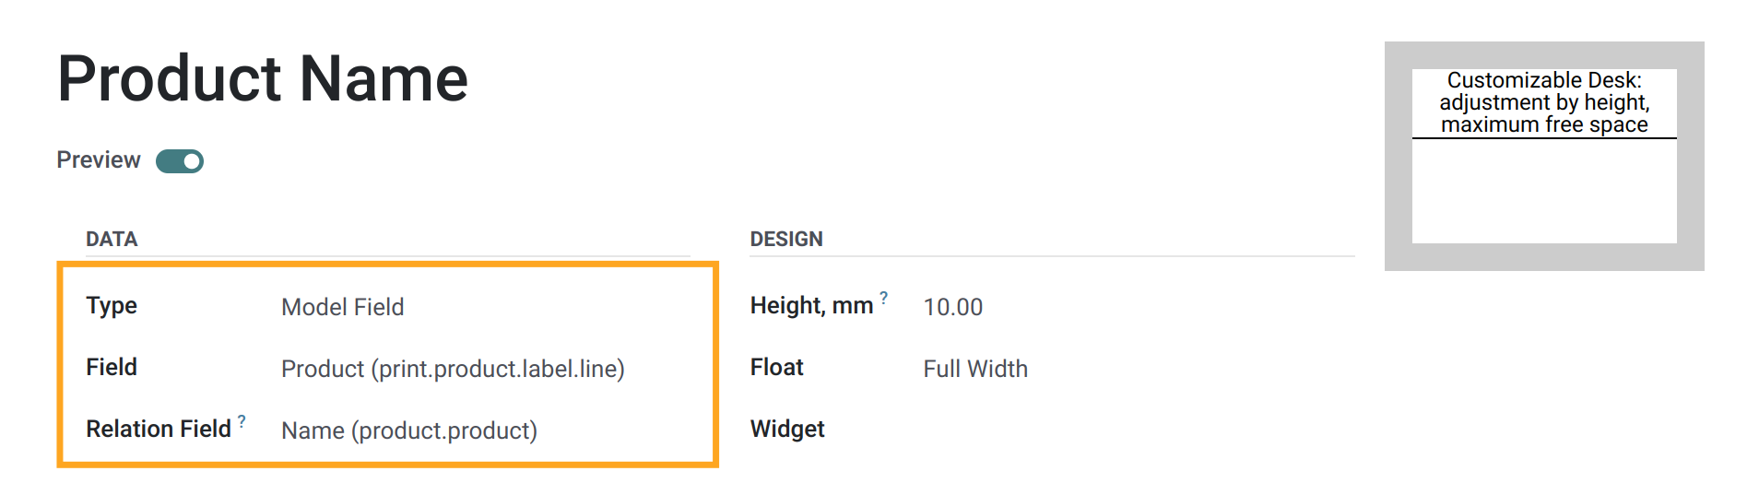Select the Type value Model Field
The height and width of the screenshot is (483, 1759).
343,307
